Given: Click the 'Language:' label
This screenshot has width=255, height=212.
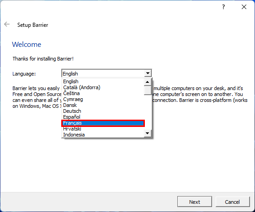Looking at the screenshot, I should coord(24,74).
